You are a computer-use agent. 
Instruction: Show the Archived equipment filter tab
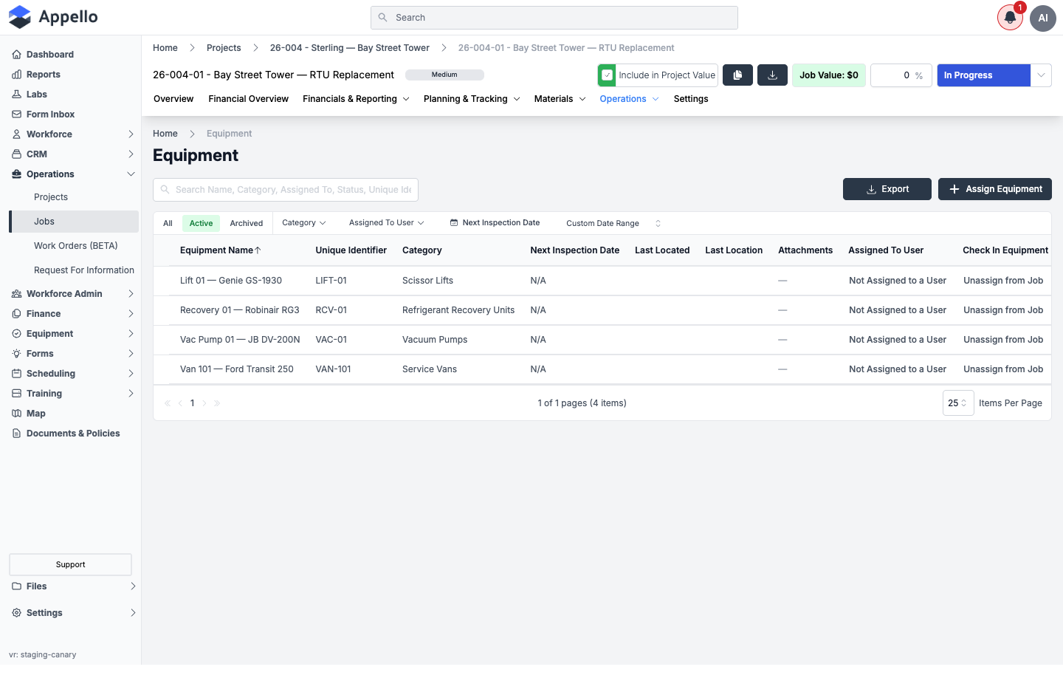pos(246,223)
